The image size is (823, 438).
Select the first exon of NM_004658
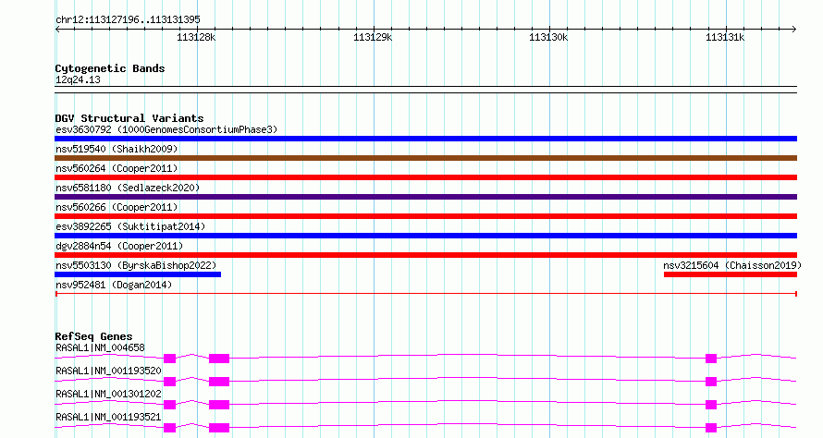(x=169, y=359)
